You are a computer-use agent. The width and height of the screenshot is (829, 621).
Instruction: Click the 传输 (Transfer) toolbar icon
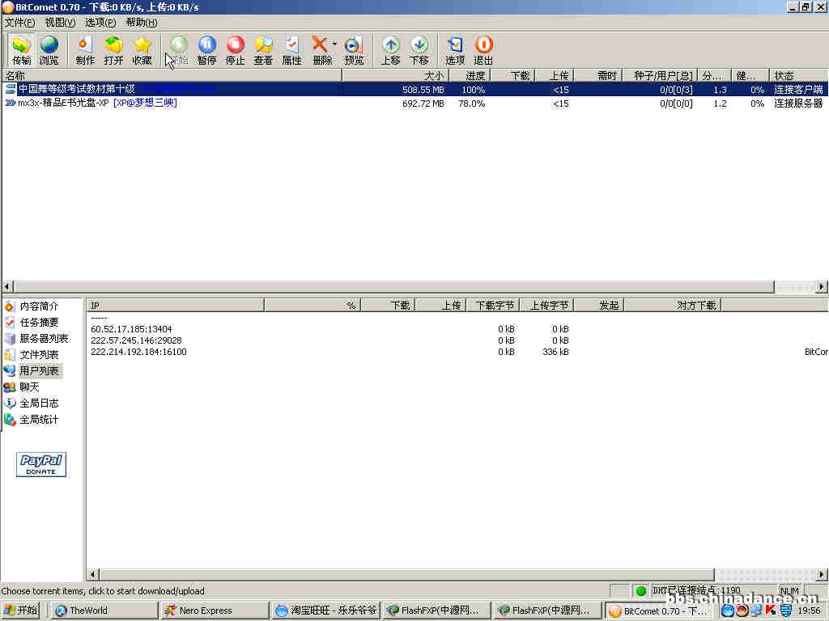pos(21,49)
